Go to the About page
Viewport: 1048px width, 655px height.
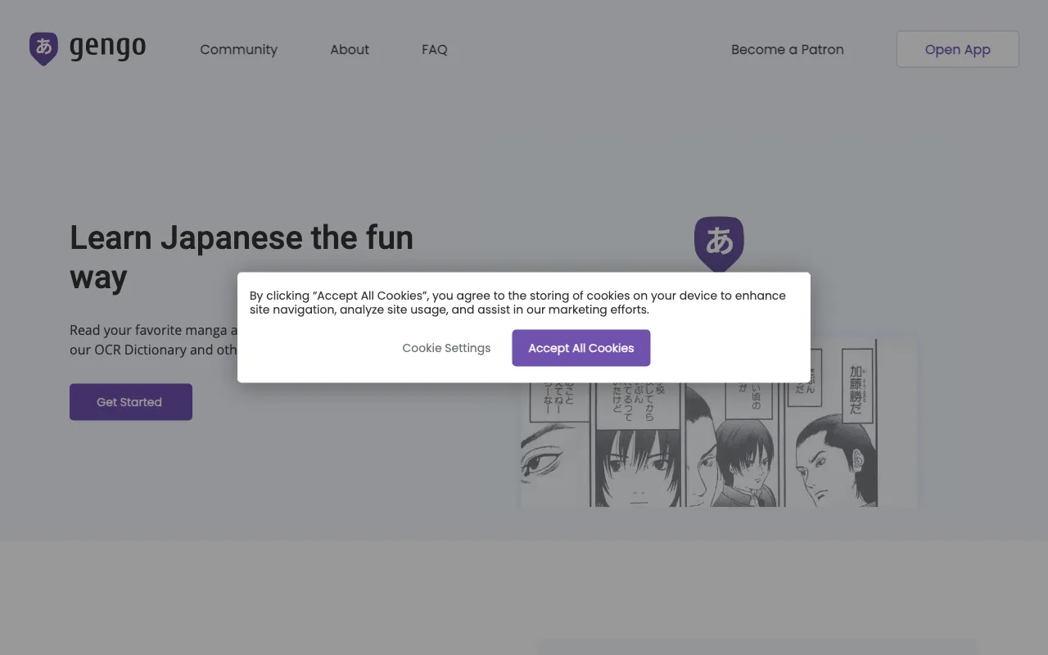point(350,49)
